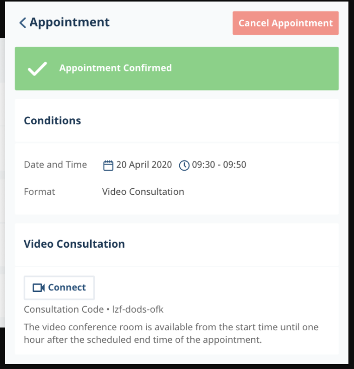The image size is (354, 369).
Task: Click the clock icon beside the time
Action: pyautogui.click(x=184, y=165)
